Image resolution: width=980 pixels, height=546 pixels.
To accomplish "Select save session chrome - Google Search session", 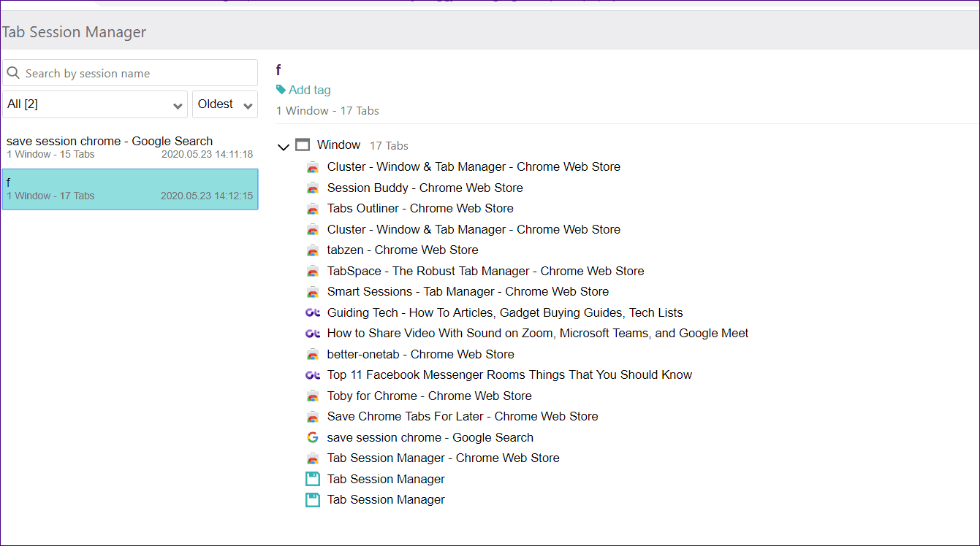I will [x=130, y=147].
